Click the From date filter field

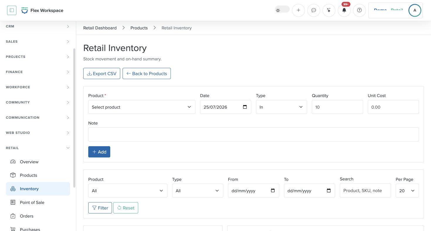click(x=254, y=191)
